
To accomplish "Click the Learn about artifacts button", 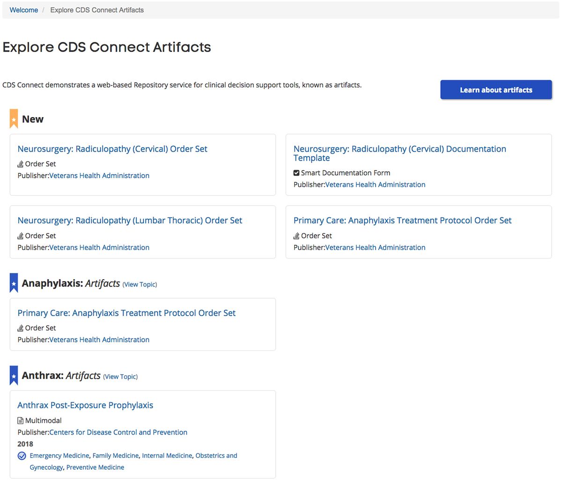I will pos(495,89).
